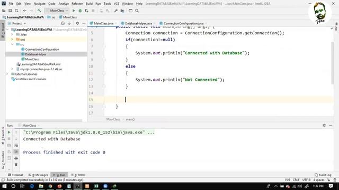Hide the Project panel with minus icon
Screen dimensions: 339x190
coord(84,23)
